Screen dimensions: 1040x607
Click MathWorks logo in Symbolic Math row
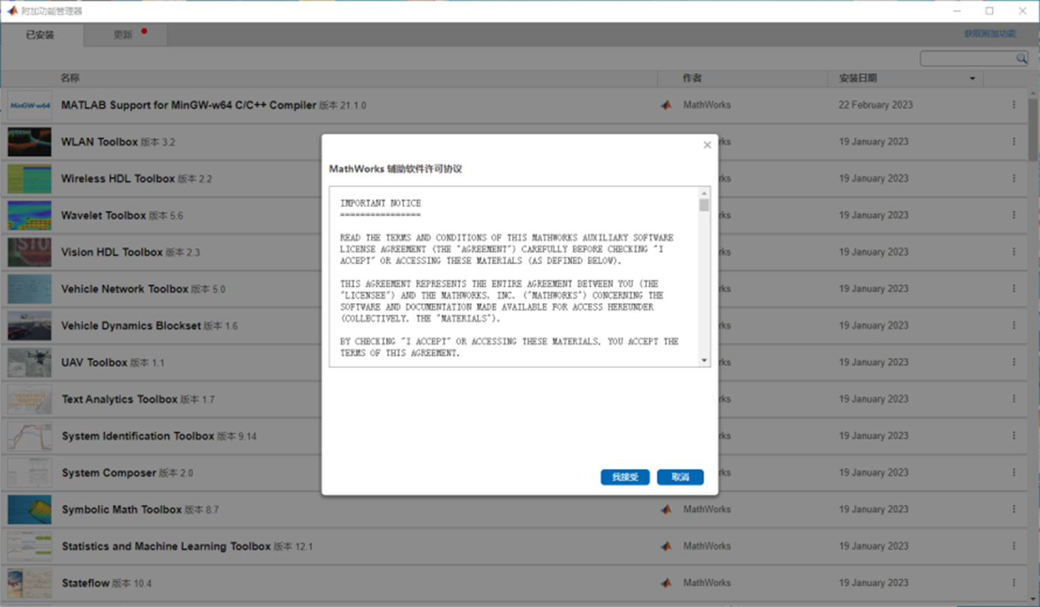pos(666,509)
